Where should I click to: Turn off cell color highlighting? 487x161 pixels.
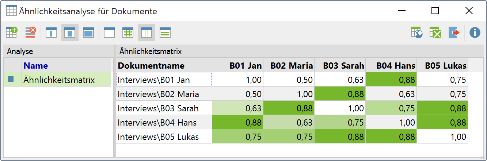coord(109,33)
